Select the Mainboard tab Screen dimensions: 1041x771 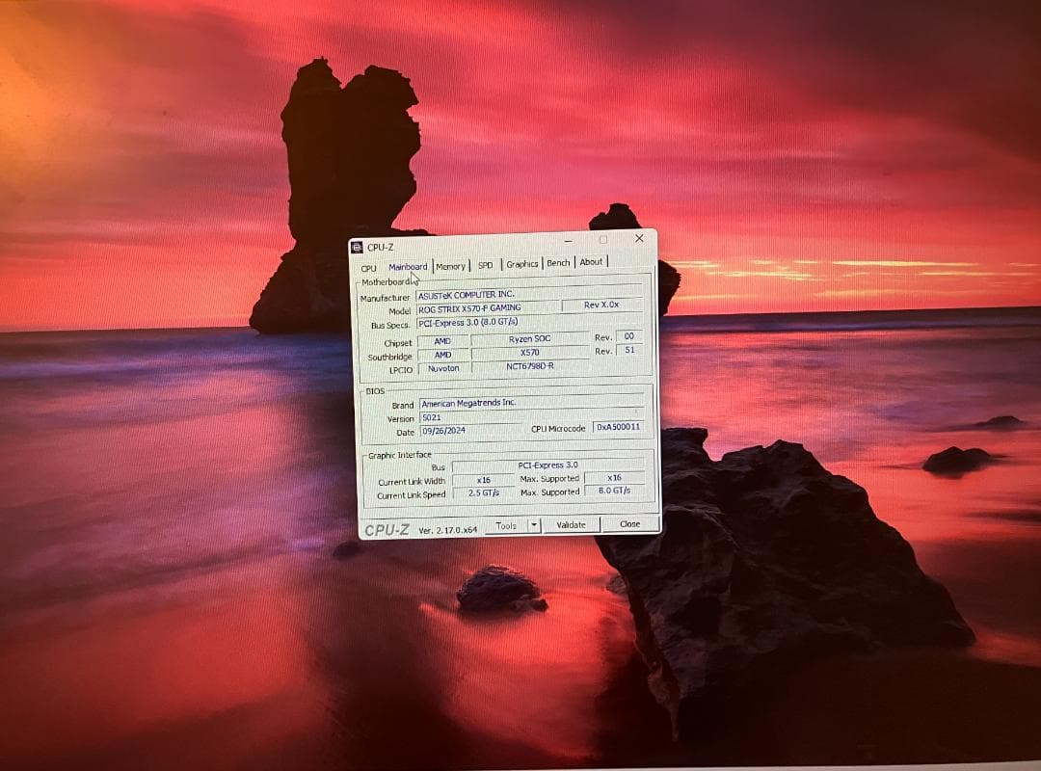click(x=408, y=267)
